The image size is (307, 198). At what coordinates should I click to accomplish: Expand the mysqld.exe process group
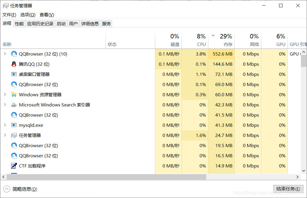pyautogui.click(x=5, y=125)
